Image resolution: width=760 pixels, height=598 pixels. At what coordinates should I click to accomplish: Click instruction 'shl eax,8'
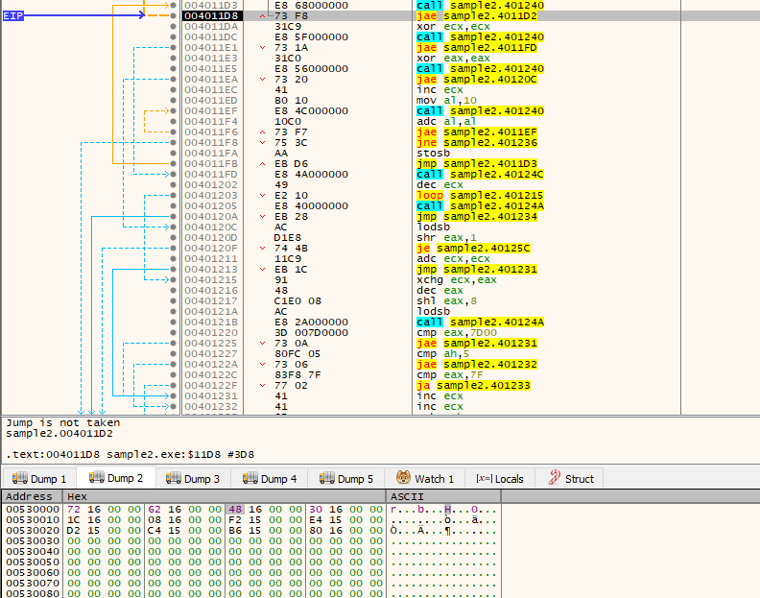(446, 301)
